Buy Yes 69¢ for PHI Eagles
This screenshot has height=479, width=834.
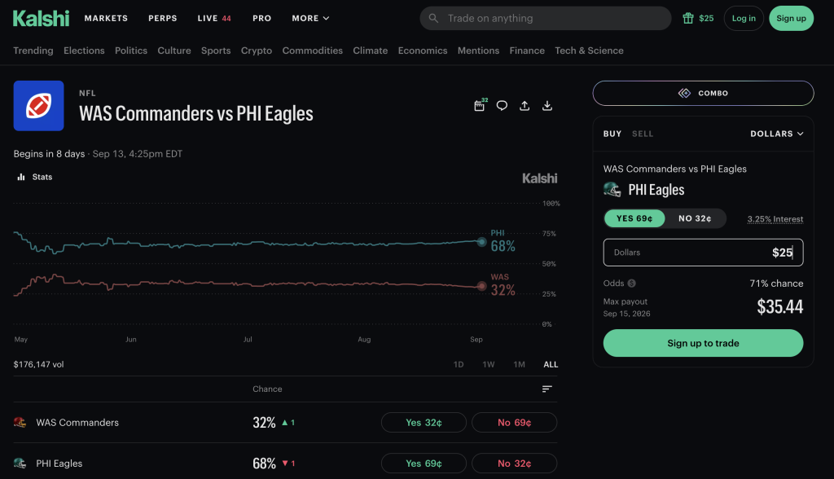424,463
